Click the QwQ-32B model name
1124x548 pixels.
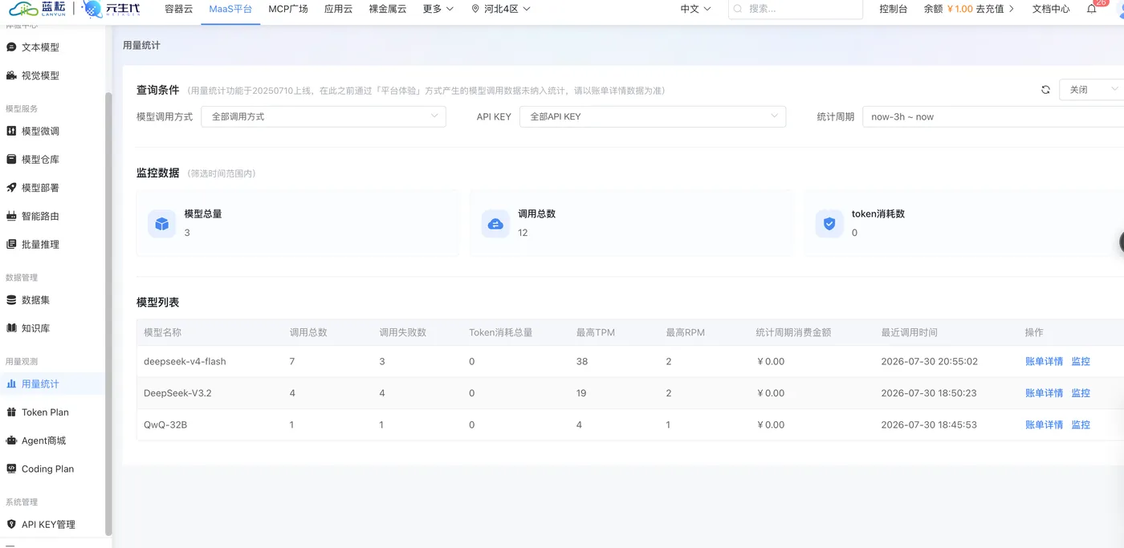[x=165, y=424]
